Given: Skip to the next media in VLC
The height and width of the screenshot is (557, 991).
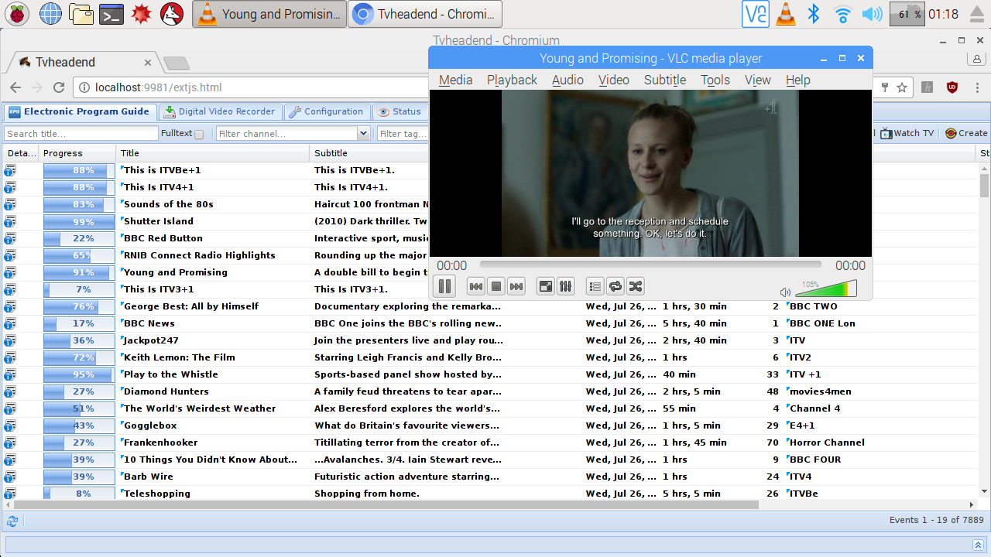Looking at the screenshot, I should [x=516, y=287].
